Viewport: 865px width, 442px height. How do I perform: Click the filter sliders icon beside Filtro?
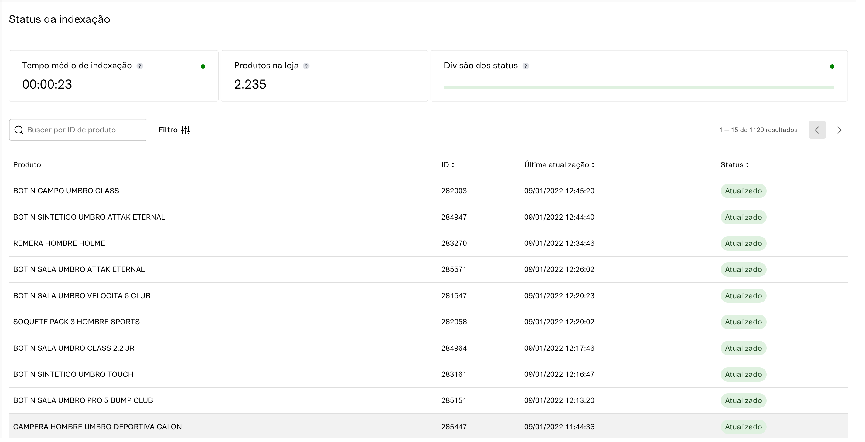(185, 130)
